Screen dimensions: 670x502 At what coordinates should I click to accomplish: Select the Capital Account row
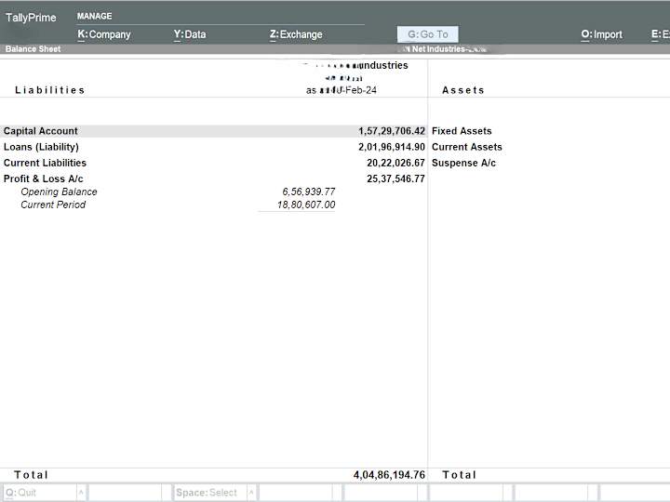pos(213,131)
